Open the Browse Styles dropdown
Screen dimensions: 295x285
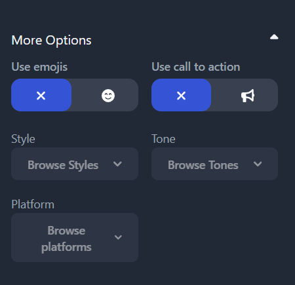click(75, 164)
